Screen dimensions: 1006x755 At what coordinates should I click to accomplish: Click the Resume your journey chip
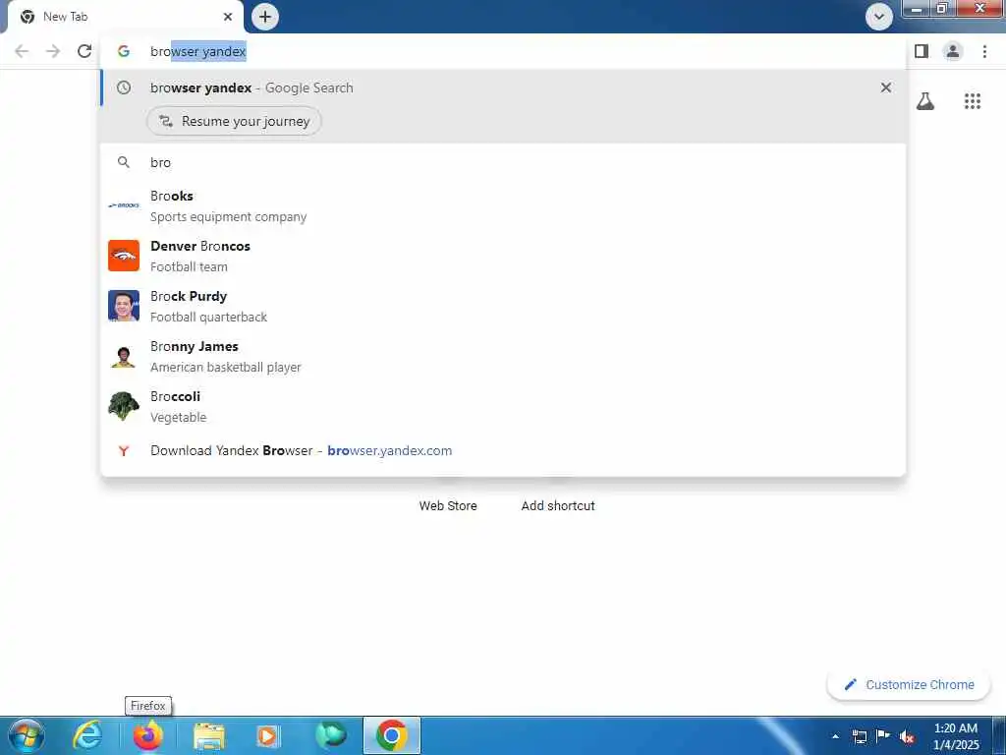click(234, 121)
